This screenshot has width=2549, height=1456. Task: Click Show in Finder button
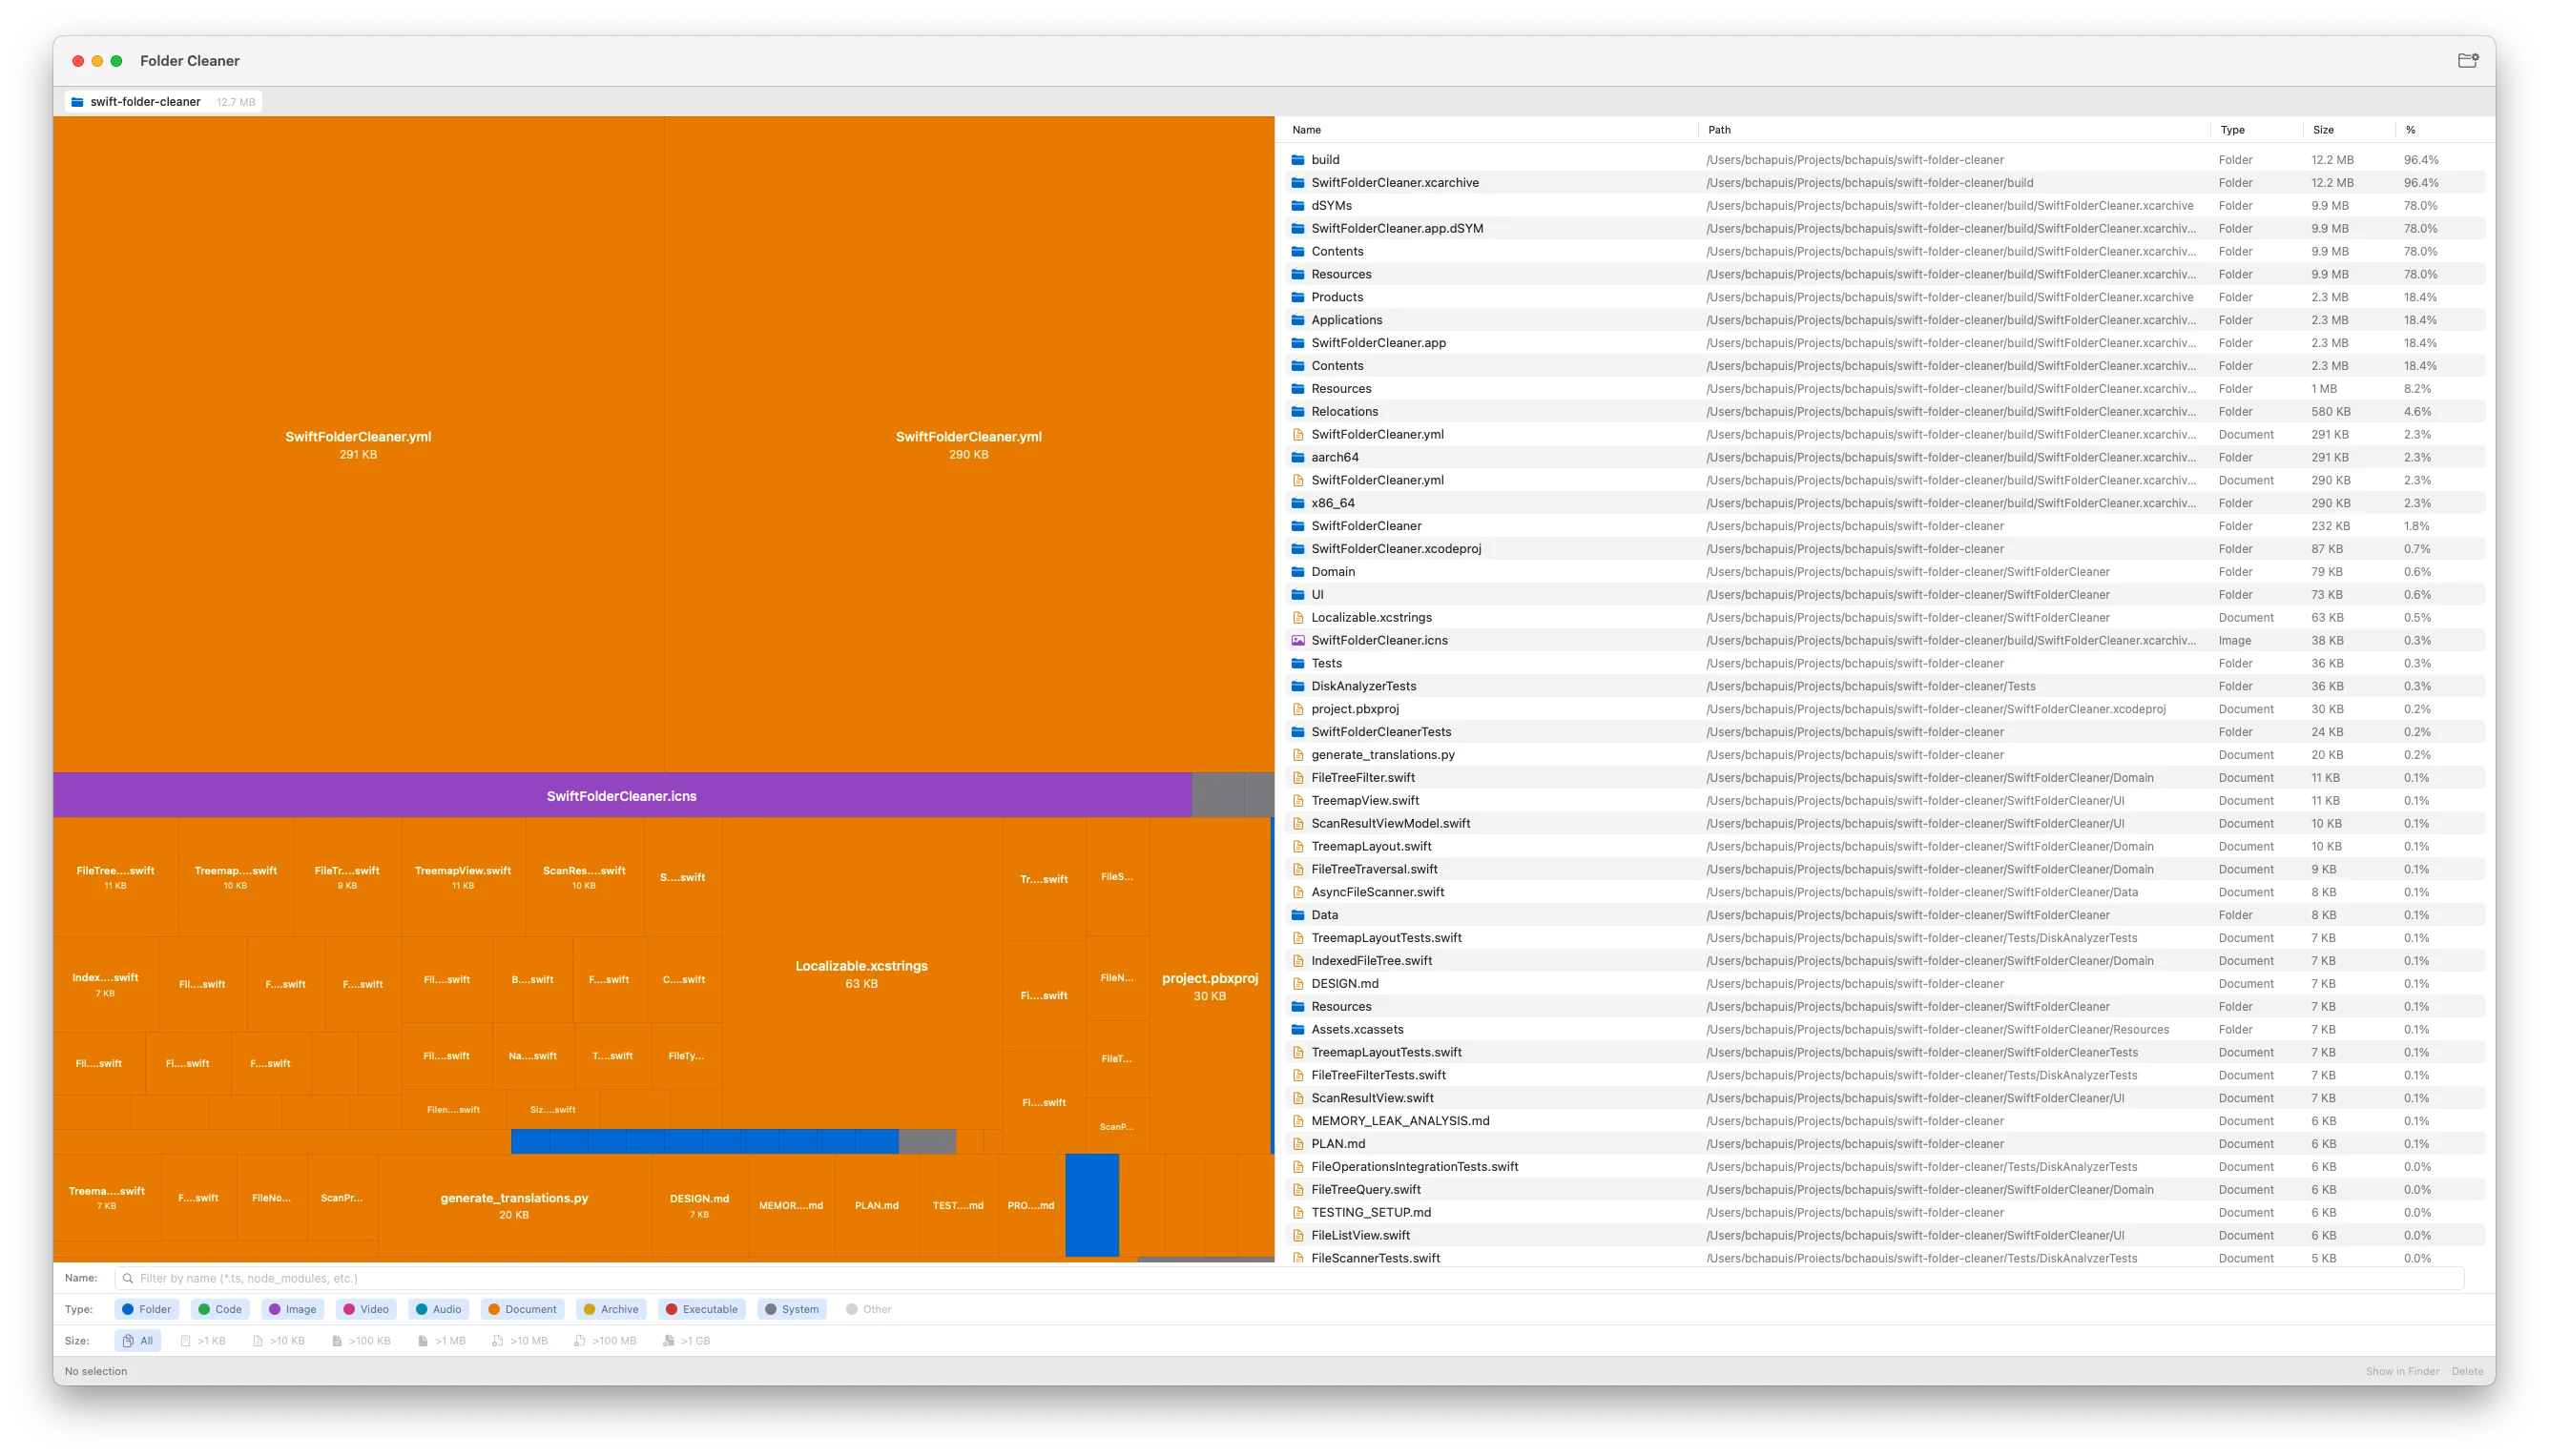point(2402,1371)
